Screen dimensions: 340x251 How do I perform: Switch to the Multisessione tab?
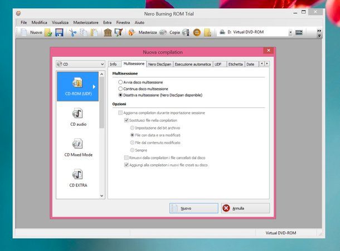[x=134, y=63]
